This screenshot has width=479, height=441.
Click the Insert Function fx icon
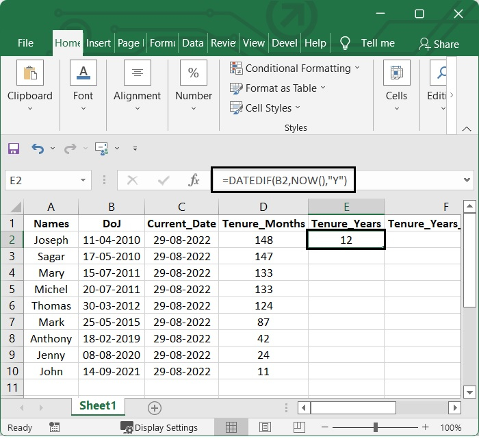coord(194,180)
